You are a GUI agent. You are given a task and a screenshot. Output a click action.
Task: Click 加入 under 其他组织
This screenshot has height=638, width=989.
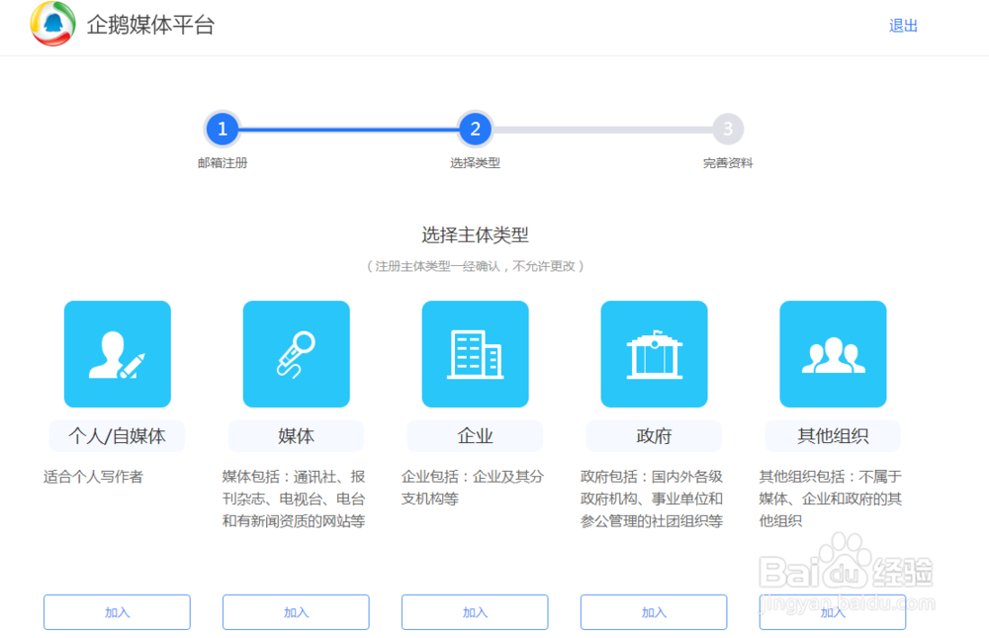click(832, 611)
